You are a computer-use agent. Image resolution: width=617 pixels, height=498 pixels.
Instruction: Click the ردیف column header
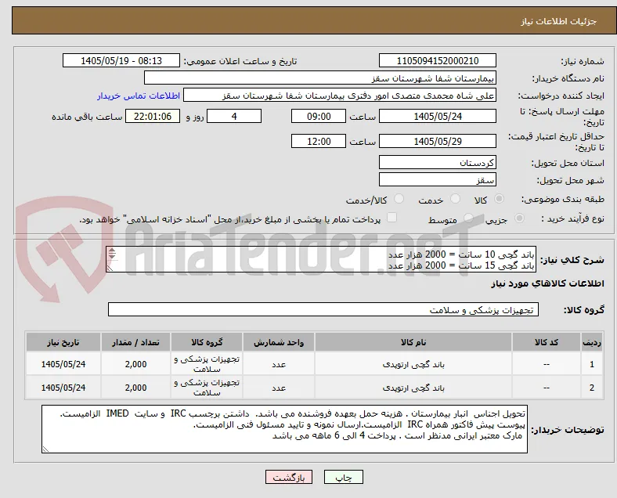(591, 342)
